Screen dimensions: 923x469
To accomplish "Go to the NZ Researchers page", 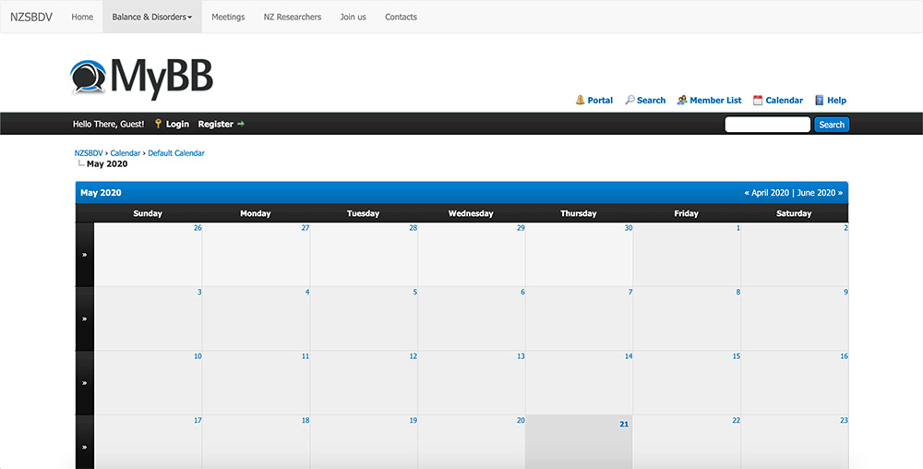I will point(293,17).
